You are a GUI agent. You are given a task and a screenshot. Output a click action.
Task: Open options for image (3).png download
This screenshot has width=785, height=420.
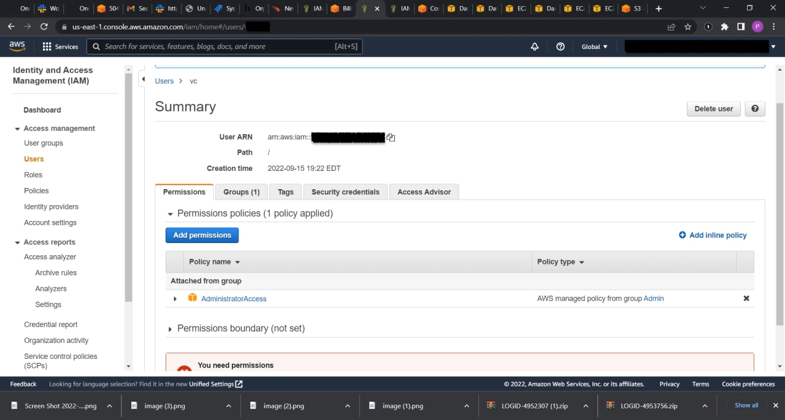click(229, 406)
